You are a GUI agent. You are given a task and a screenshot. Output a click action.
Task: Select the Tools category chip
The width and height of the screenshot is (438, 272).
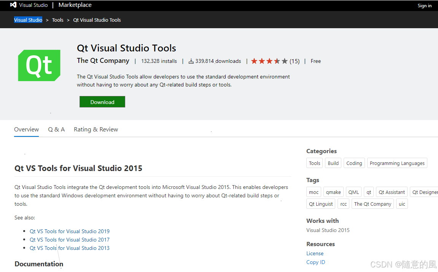coord(315,163)
